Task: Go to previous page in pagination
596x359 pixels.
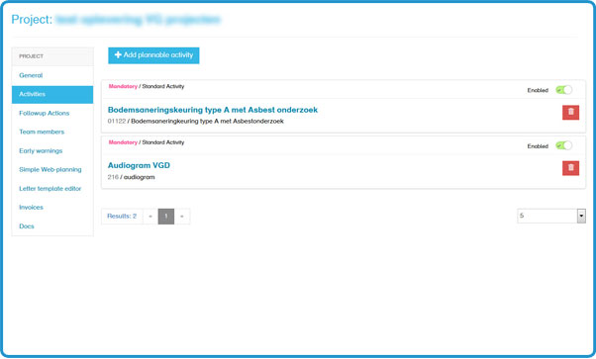Action: pyautogui.click(x=150, y=217)
